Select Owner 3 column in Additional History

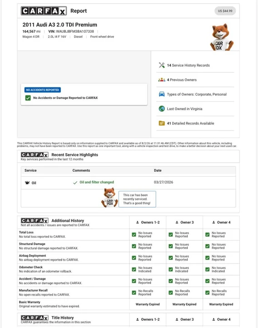pyautogui.click(x=184, y=222)
